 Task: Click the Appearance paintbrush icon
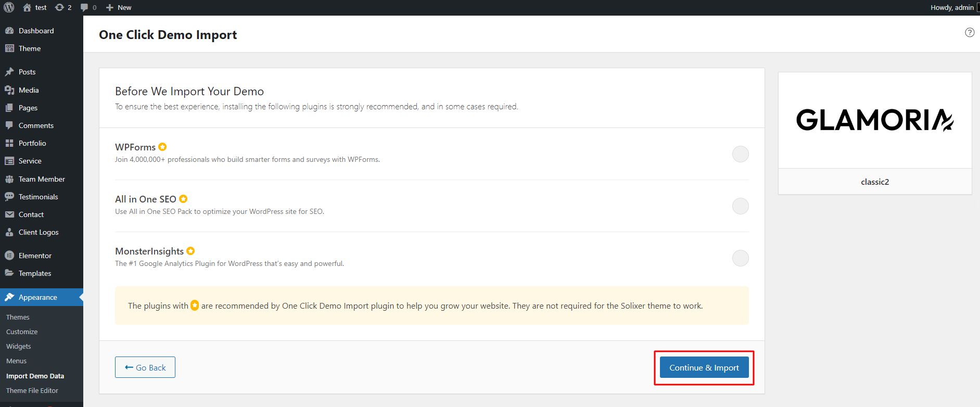(x=9, y=297)
